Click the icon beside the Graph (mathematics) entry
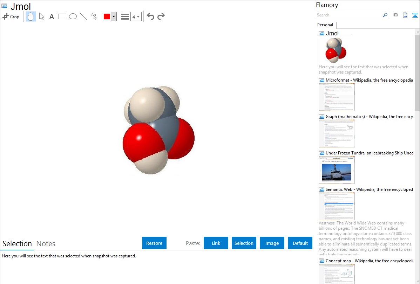The height and width of the screenshot is (284, 420). [322, 117]
